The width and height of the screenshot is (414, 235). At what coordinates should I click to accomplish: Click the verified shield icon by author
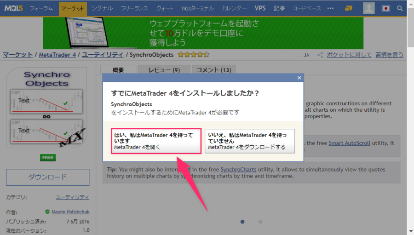(47, 212)
